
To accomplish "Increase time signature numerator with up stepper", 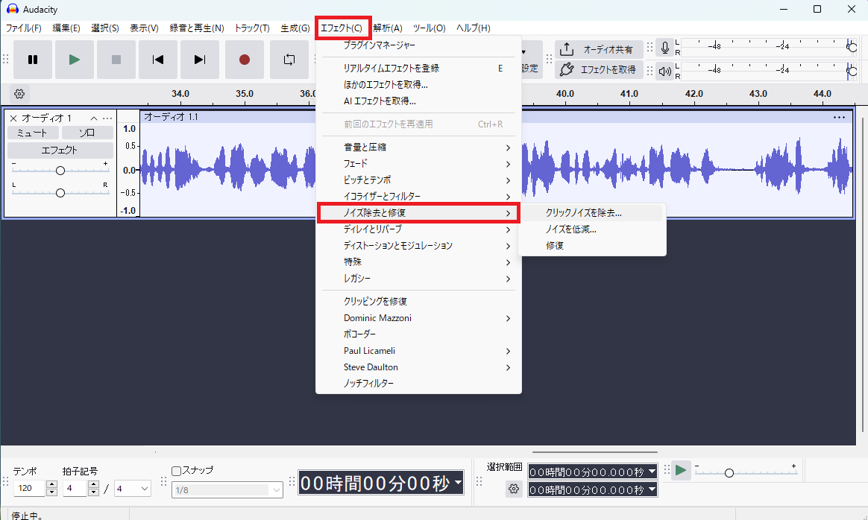I will [93, 484].
